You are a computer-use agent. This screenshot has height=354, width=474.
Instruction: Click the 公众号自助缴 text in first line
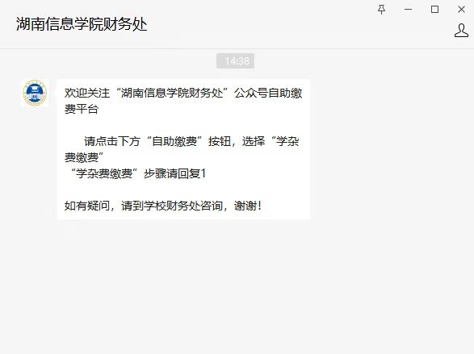[268, 93]
